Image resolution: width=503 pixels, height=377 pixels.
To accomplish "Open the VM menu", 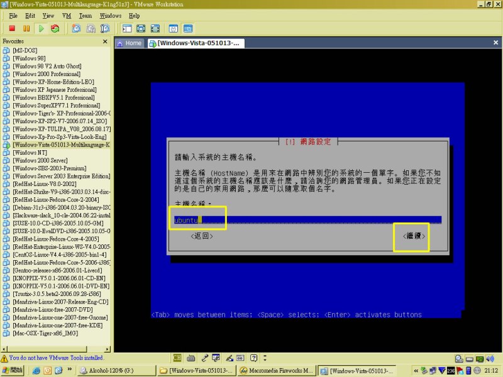I will tap(67, 16).
